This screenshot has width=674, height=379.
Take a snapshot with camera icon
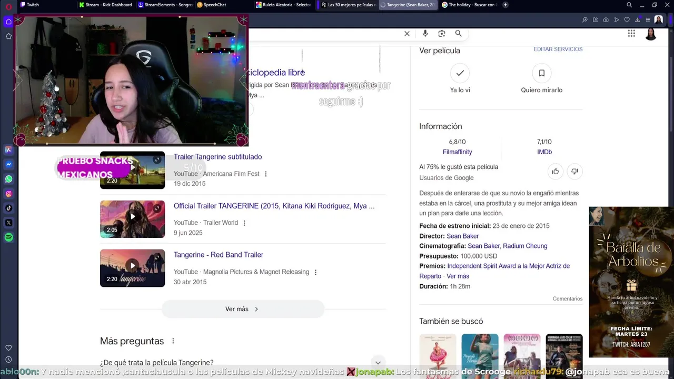(606, 20)
